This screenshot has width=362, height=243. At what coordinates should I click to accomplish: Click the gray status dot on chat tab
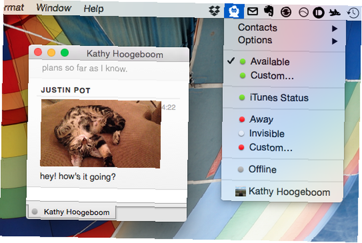35,211
